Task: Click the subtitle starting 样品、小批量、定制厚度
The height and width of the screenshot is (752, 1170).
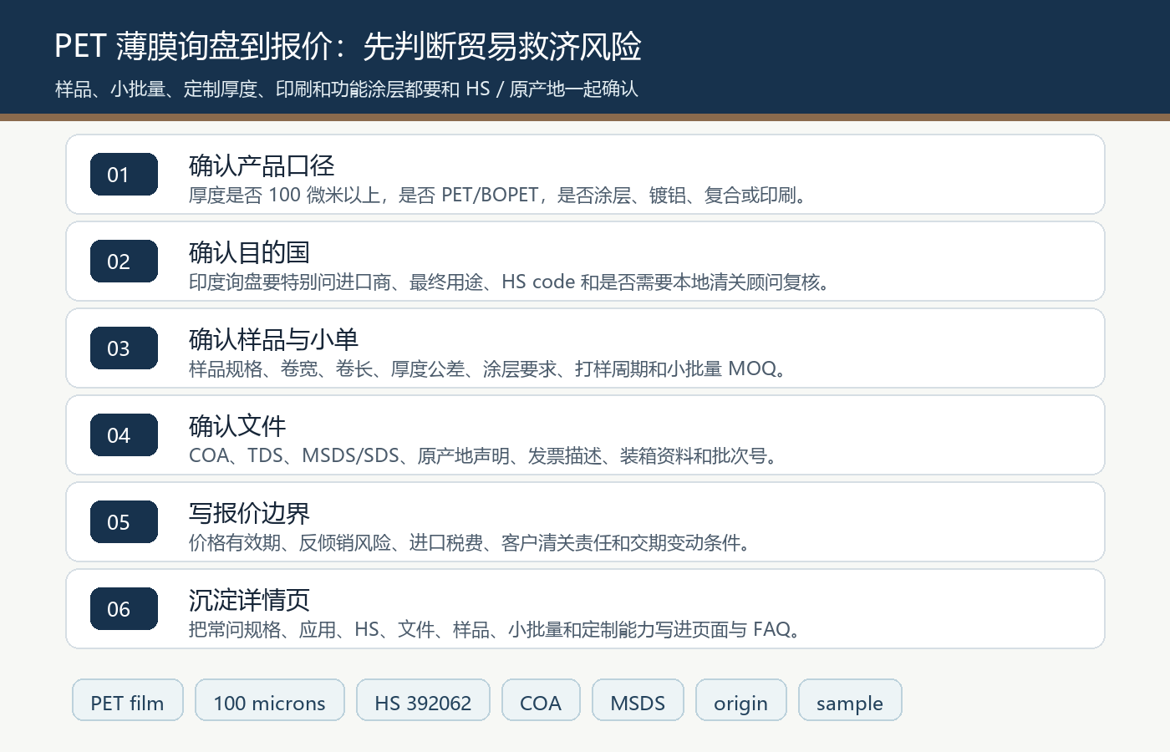Action: pyautogui.click(x=347, y=89)
